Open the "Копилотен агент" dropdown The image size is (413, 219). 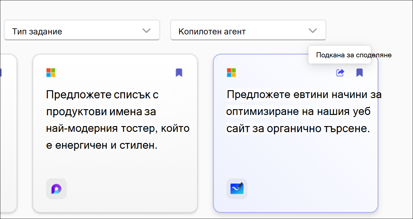[x=248, y=30]
